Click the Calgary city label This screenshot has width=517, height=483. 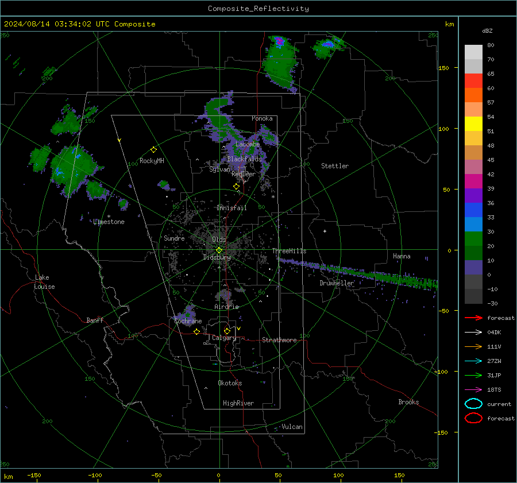click(x=224, y=338)
